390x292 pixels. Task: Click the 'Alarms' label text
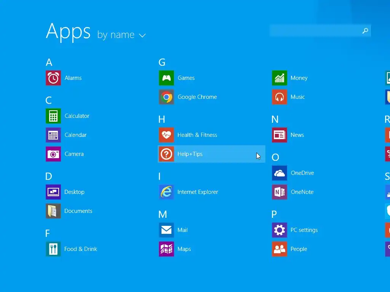[73, 78]
